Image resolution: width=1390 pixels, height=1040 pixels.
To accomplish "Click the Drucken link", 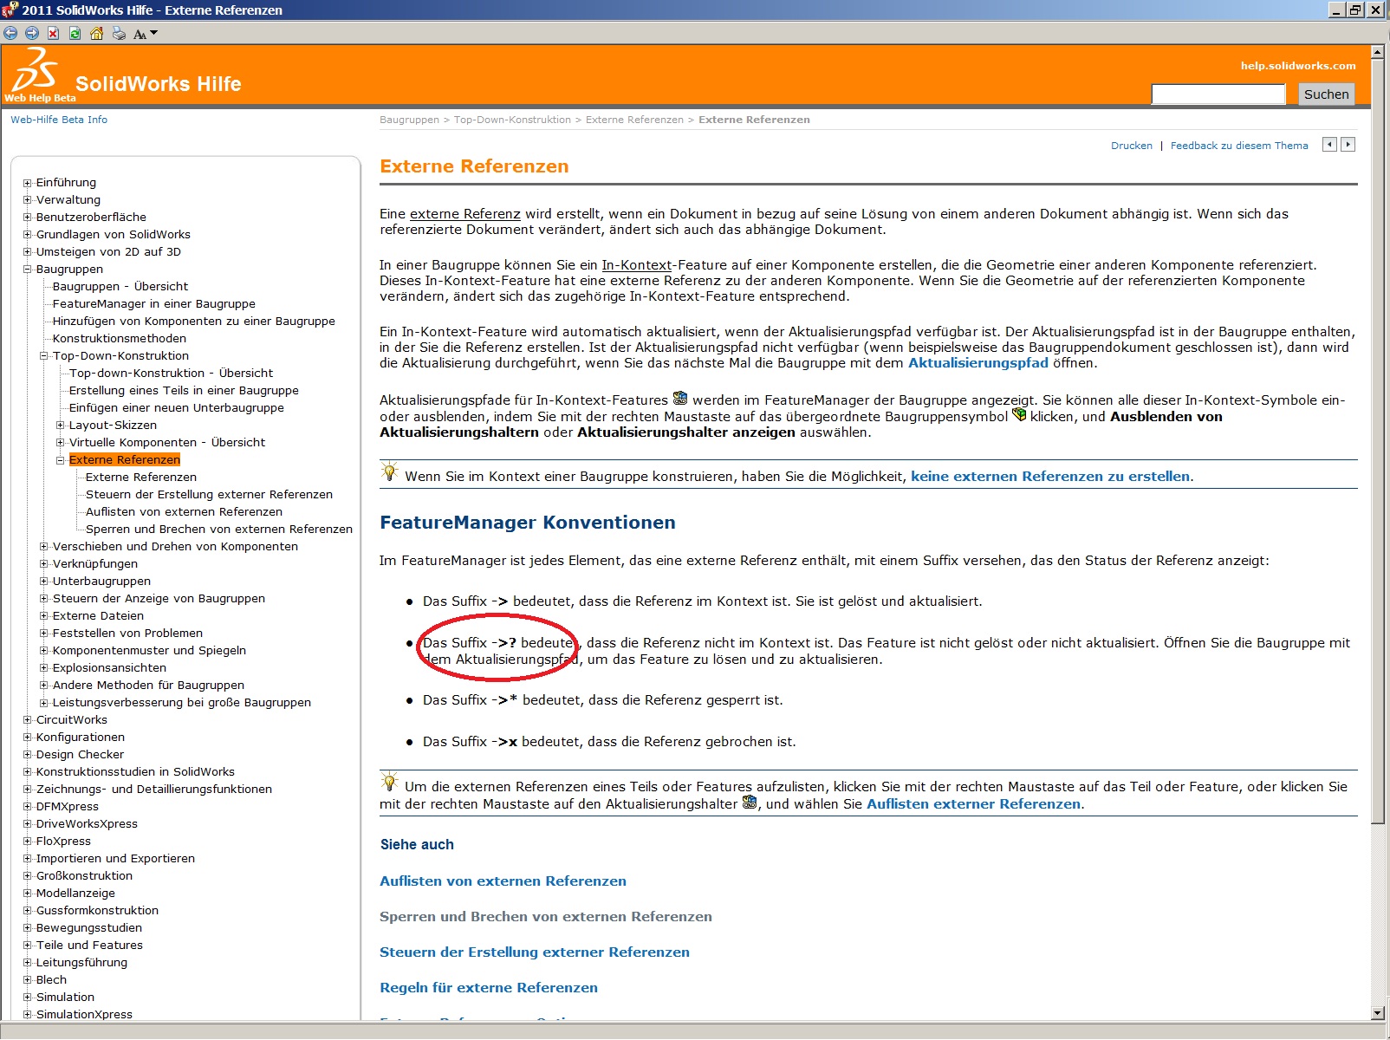I will click(x=1132, y=146).
